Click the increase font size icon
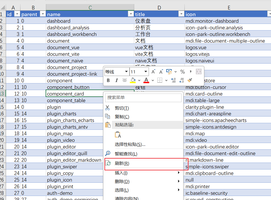 point(154,72)
